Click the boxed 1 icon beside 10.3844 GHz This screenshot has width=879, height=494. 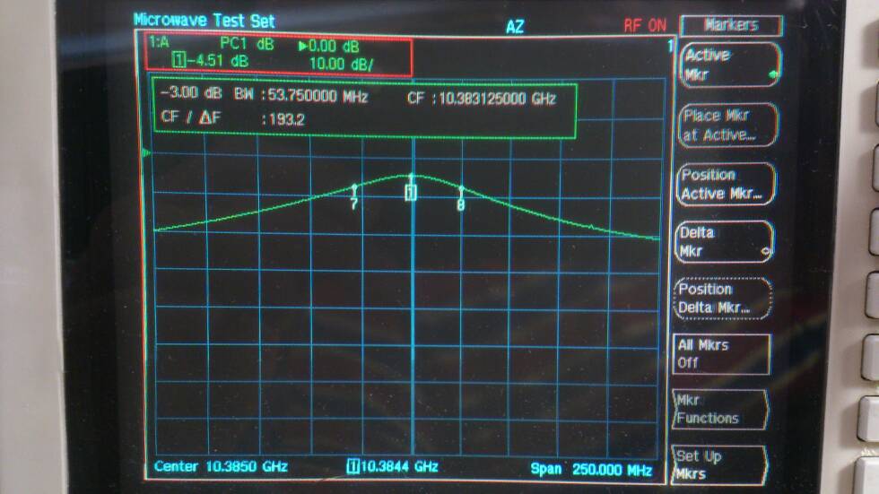point(352,466)
